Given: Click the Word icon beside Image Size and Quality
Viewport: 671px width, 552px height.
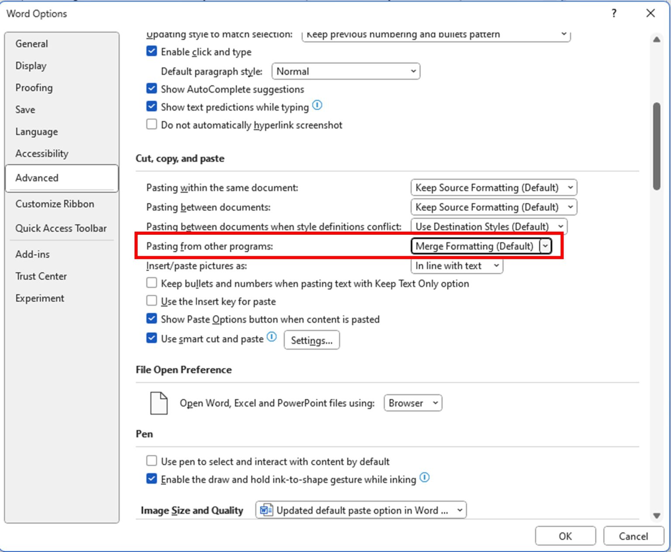Looking at the screenshot, I should [266, 510].
